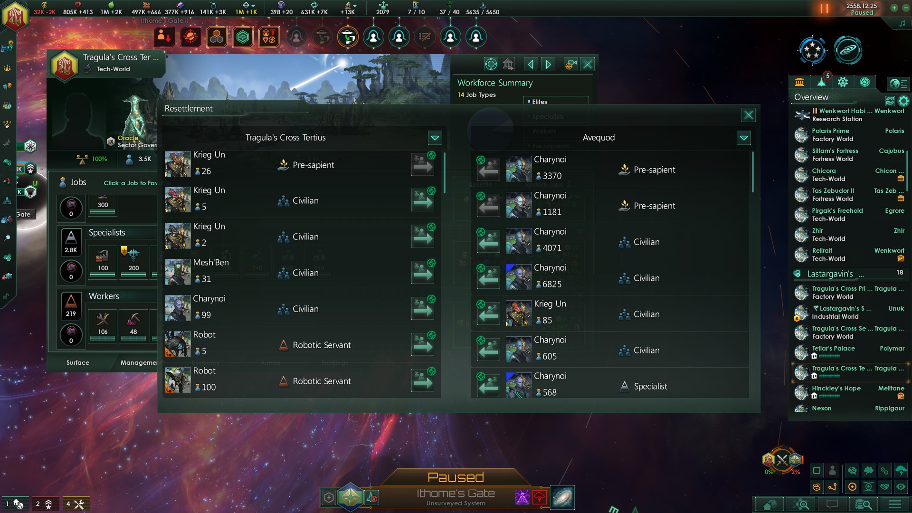
Task: Expand the Tragula's Cross Tertius planet dropdown
Action: click(435, 138)
